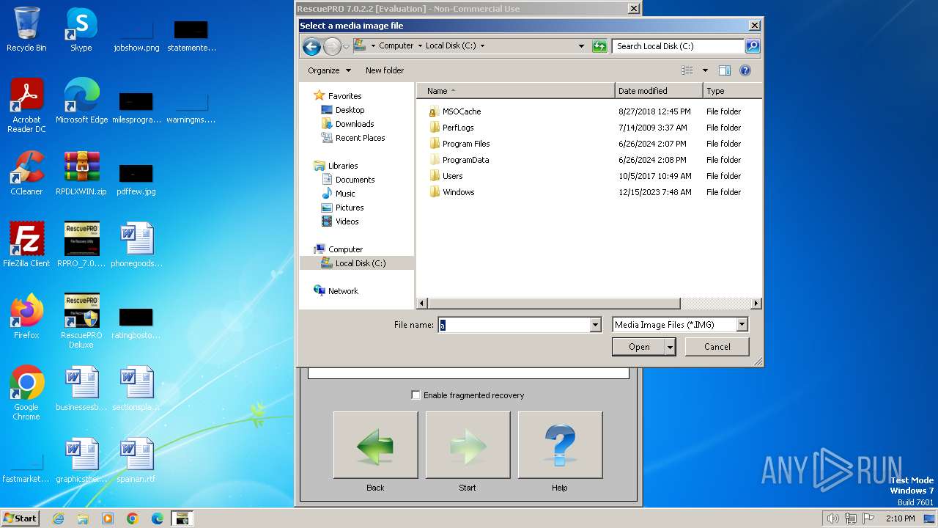Open Skype desktop shortcut
Viewport: 938px width, 528px height.
81,29
